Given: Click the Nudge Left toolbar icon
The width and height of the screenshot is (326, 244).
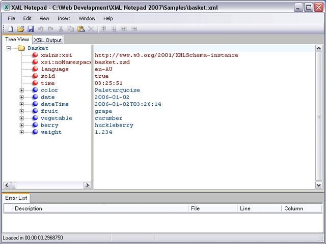Looking at the screenshot, I should coord(123,29).
